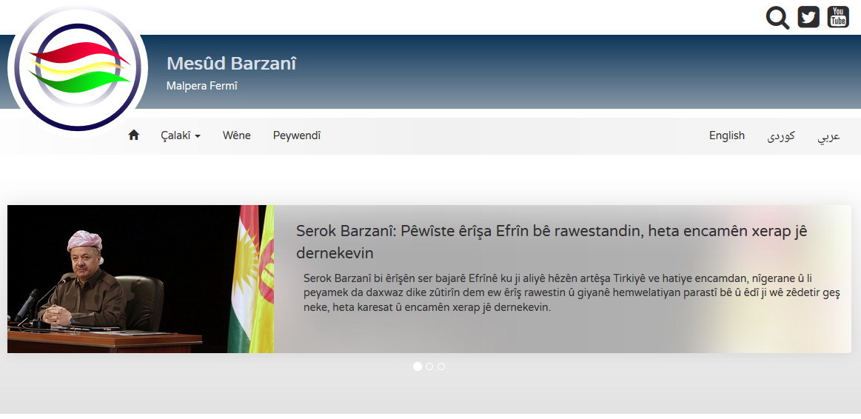
Task: Open the Peywendî menu item
Action: pyautogui.click(x=297, y=135)
